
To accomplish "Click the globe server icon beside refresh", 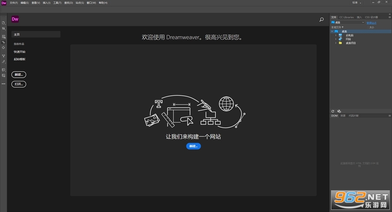I will [339, 111].
